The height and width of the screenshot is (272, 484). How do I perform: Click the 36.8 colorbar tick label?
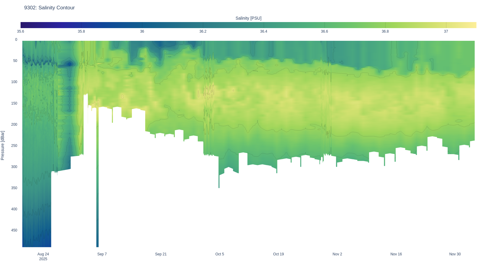coord(385,31)
